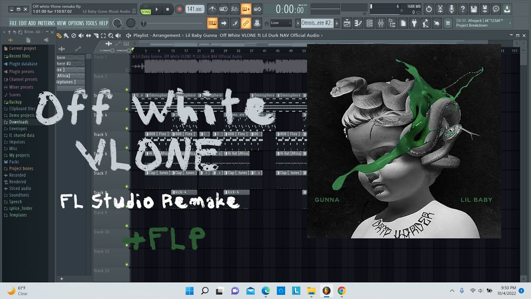Select the playlist delete tool
The image size is (531, 299).
[x=74, y=36]
